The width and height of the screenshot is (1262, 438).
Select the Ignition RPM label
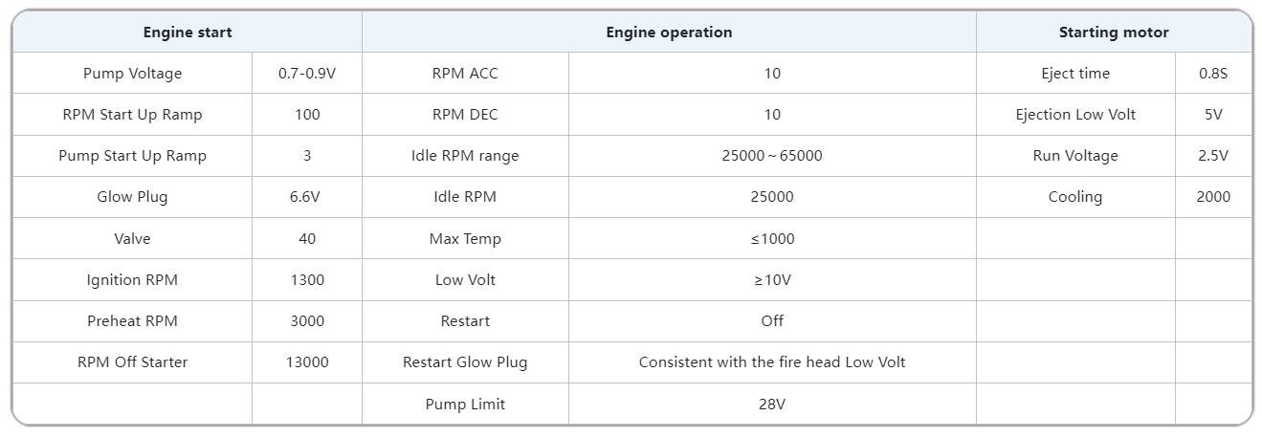(x=132, y=280)
